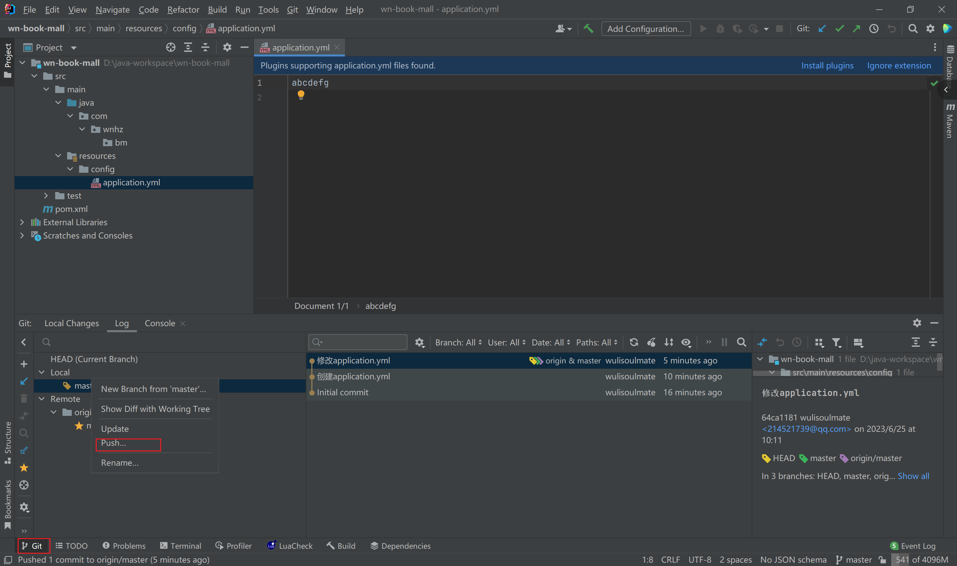Click Update Selected arrow in Git branches sidebar

point(24,381)
